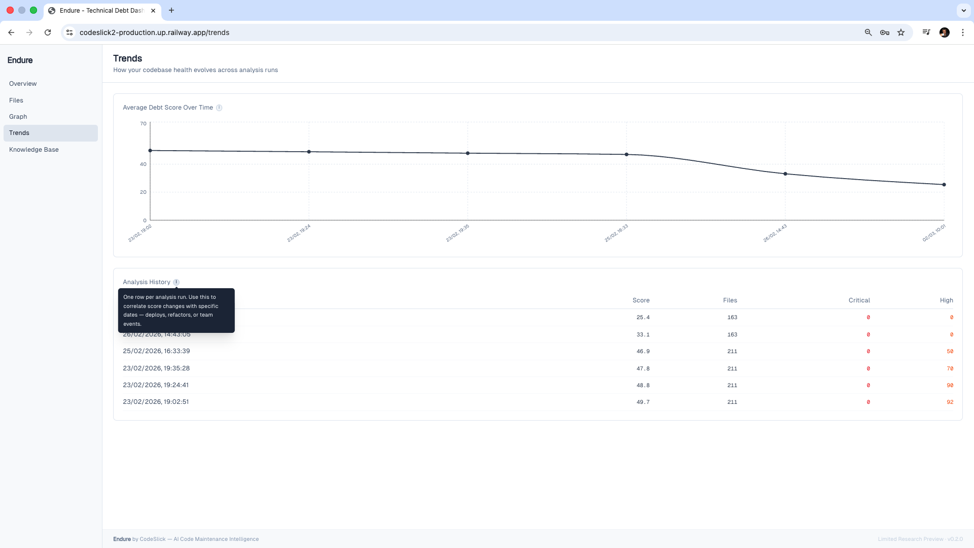Select Files in the sidebar navigation
The height and width of the screenshot is (548, 974).
click(x=16, y=100)
